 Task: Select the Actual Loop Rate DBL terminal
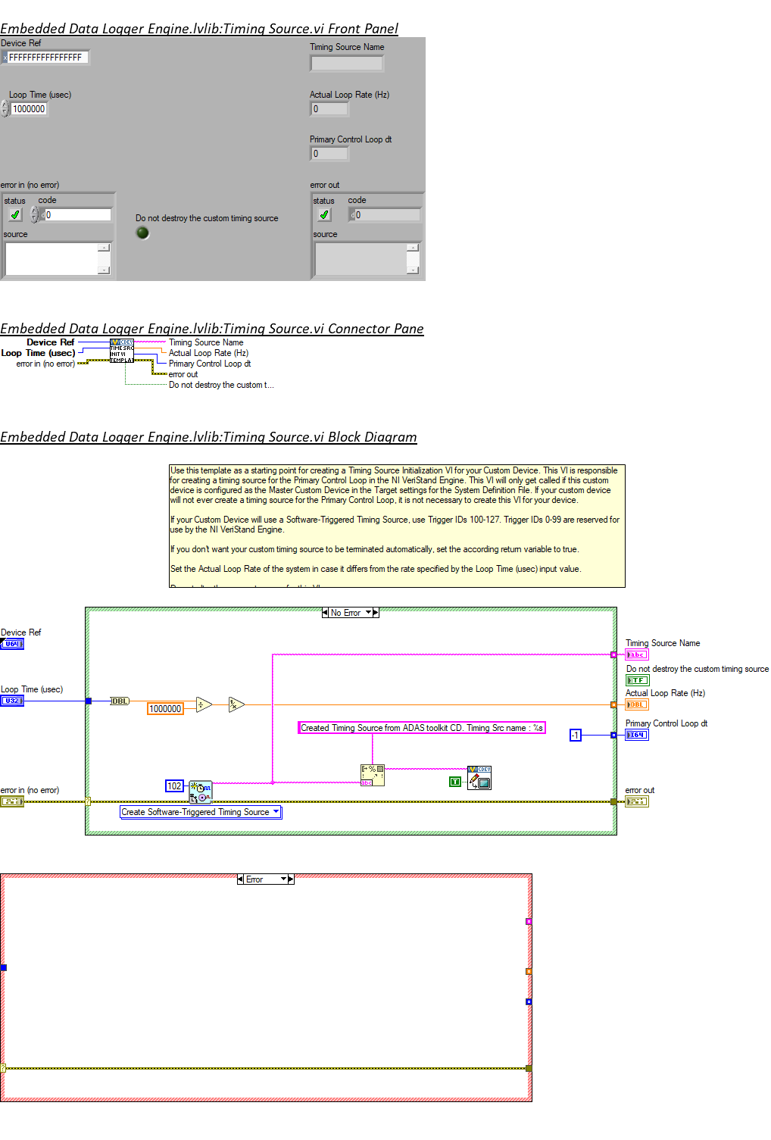(637, 704)
